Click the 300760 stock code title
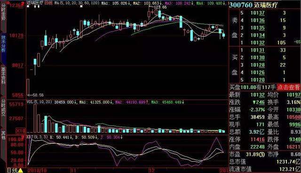Screen dimensions: 301x173 [x=241, y=5]
